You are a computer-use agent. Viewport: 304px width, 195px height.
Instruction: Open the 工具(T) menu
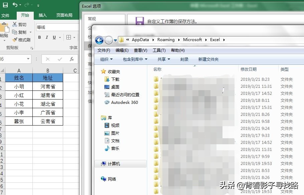click(159, 50)
